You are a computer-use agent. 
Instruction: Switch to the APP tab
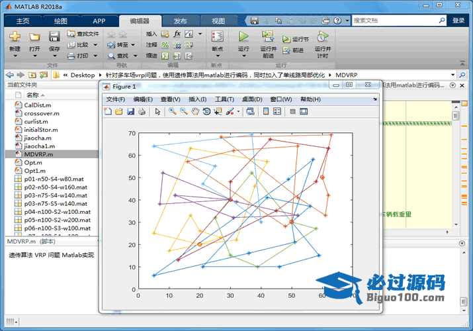[x=99, y=21]
